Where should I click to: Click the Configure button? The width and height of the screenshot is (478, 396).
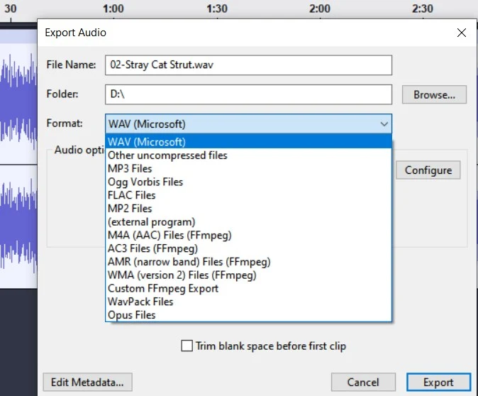pos(428,170)
